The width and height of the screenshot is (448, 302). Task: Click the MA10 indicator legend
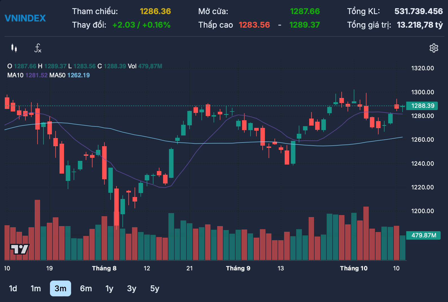coord(27,75)
